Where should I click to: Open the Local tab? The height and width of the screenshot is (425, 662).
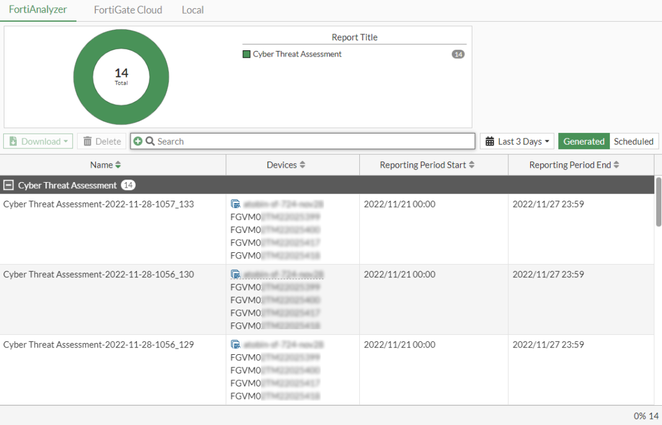192,10
